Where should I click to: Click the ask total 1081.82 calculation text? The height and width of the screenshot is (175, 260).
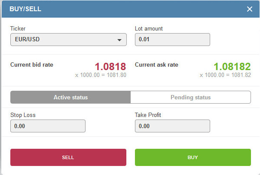pyautogui.click(x=225, y=75)
